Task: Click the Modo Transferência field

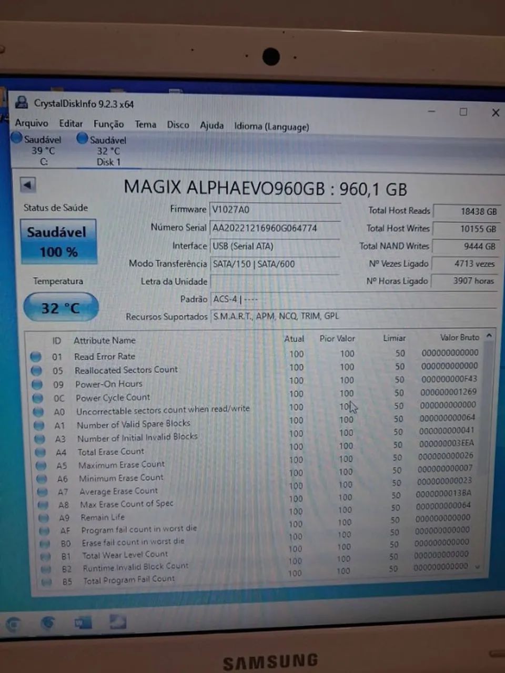Action: pyautogui.click(x=275, y=264)
